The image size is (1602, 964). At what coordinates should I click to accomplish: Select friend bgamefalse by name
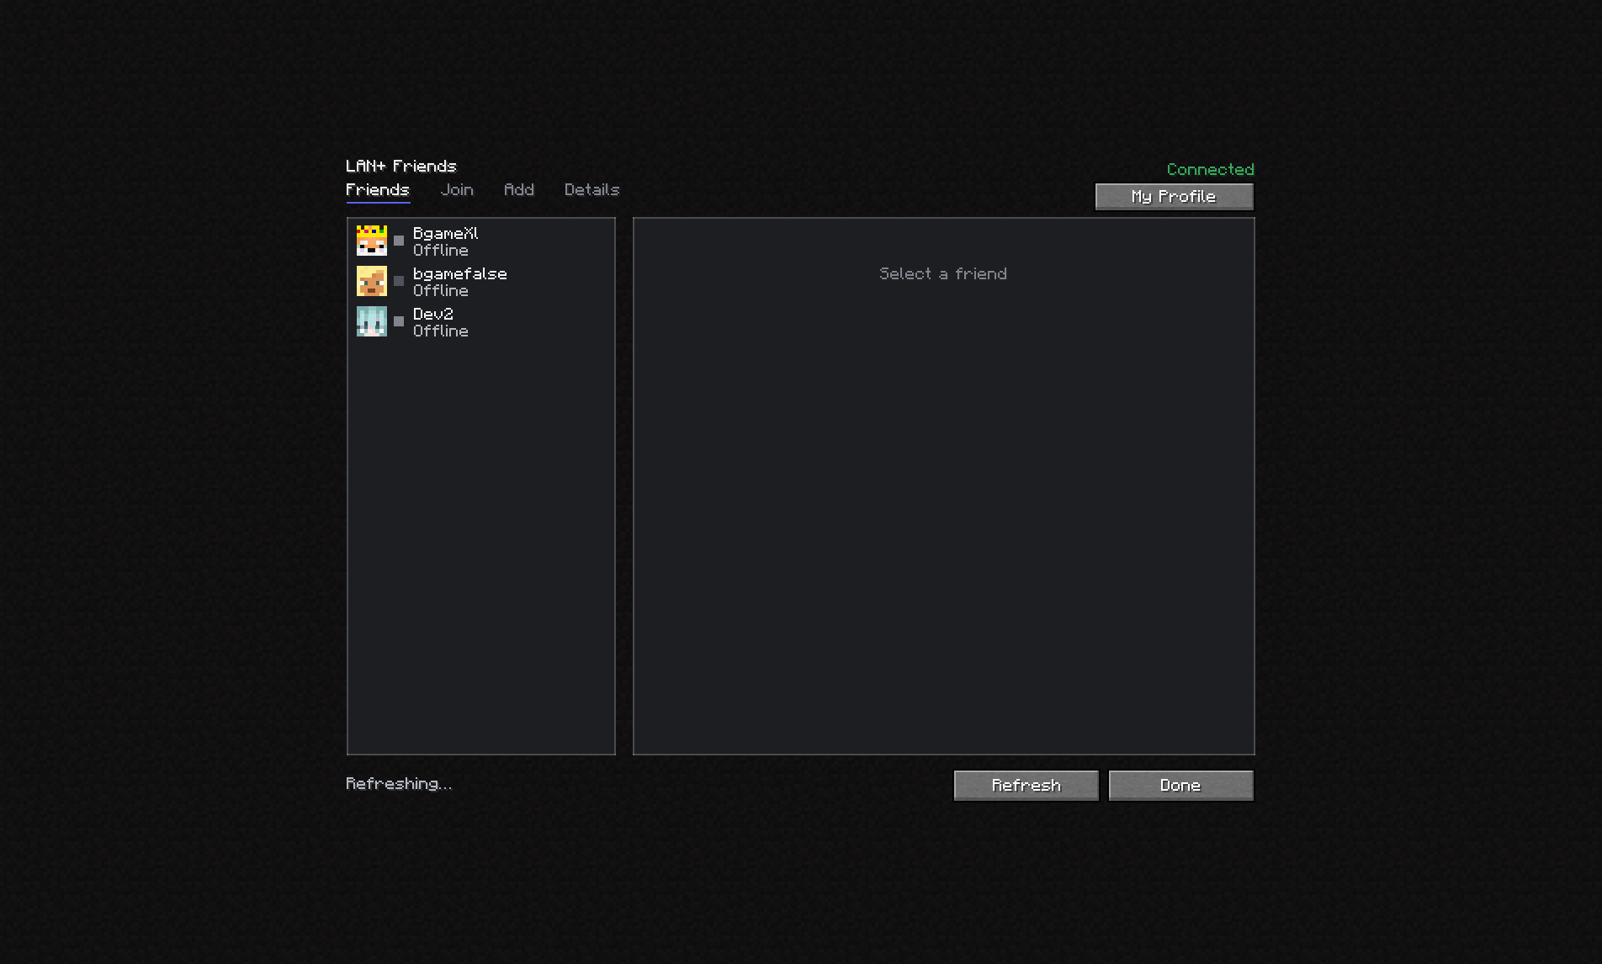click(459, 273)
